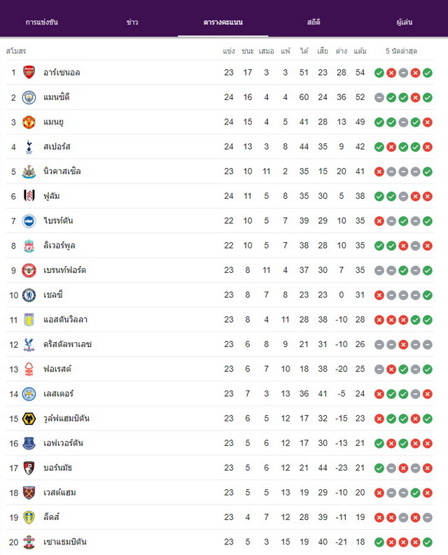
Task: Click the Chelsea club crest
Action: tap(29, 295)
